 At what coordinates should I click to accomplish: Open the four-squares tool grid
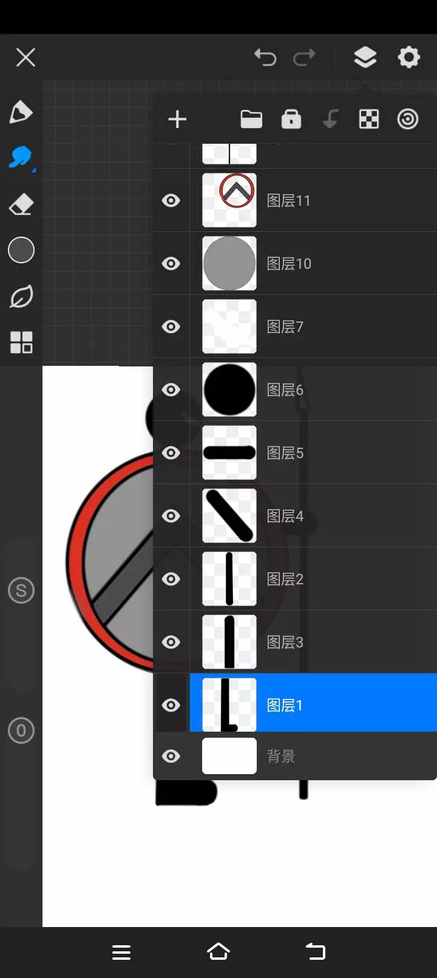[21, 342]
